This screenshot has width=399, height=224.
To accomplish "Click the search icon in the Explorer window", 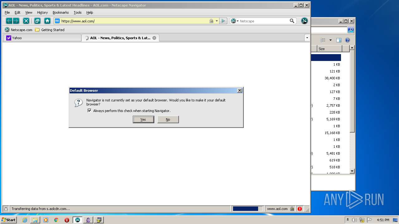I will [351, 30].
